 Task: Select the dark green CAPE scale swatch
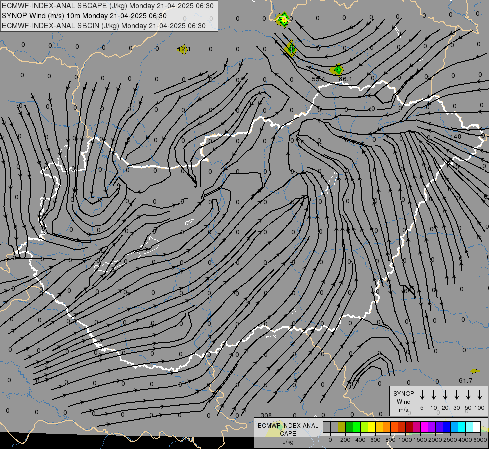click(x=349, y=427)
